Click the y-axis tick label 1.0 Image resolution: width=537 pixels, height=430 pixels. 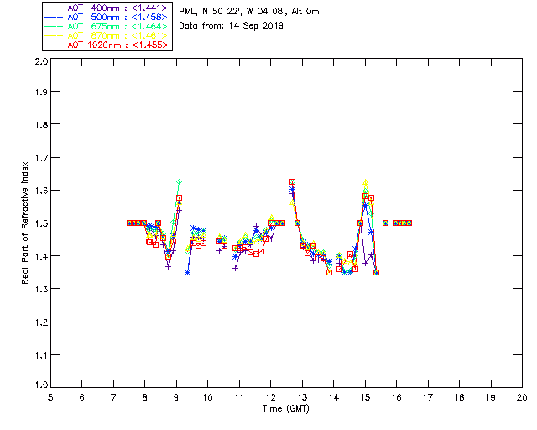pos(41,385)
